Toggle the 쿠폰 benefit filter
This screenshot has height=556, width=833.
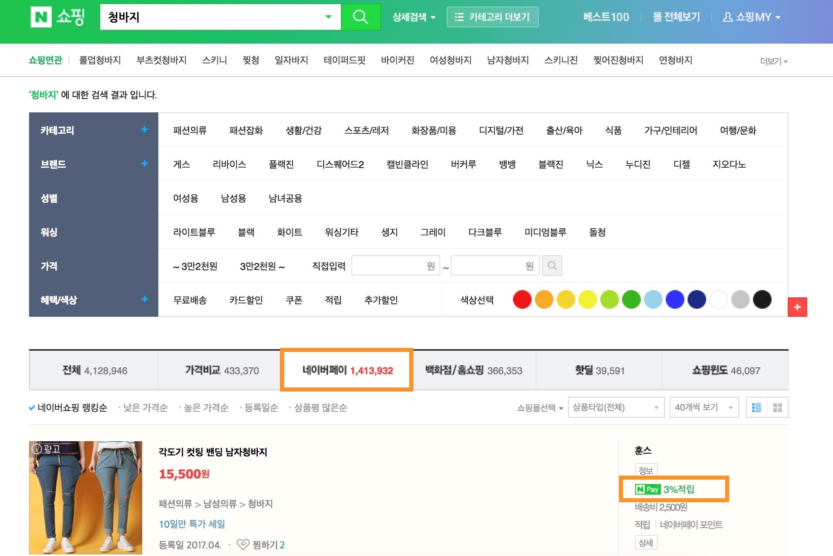294,300
